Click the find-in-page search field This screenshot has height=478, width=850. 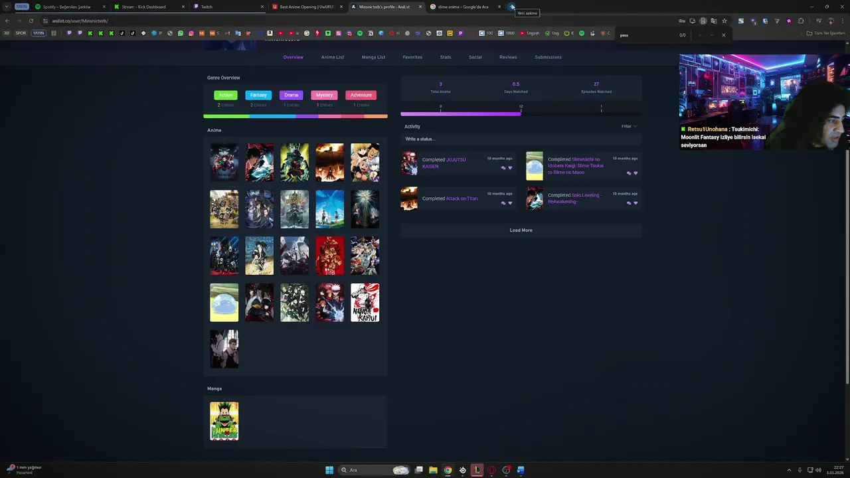(x=647, y=35)
